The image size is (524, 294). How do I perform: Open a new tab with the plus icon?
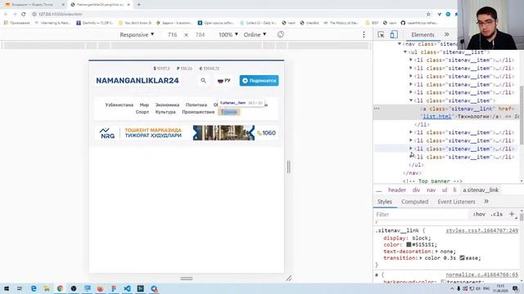pos(138,5)
